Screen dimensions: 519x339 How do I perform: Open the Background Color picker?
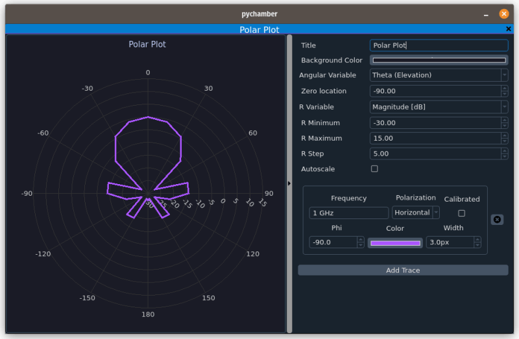pyautogui.click(x=439, y=60)
